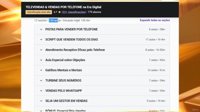Select Atendimento Receptivo Eficaz pelo Telefone title
This screenshot has height=112, width=200.
[75, 50]
